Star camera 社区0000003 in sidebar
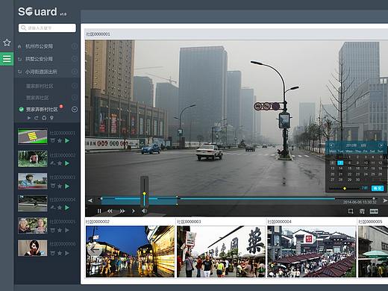 pos(60,186)
